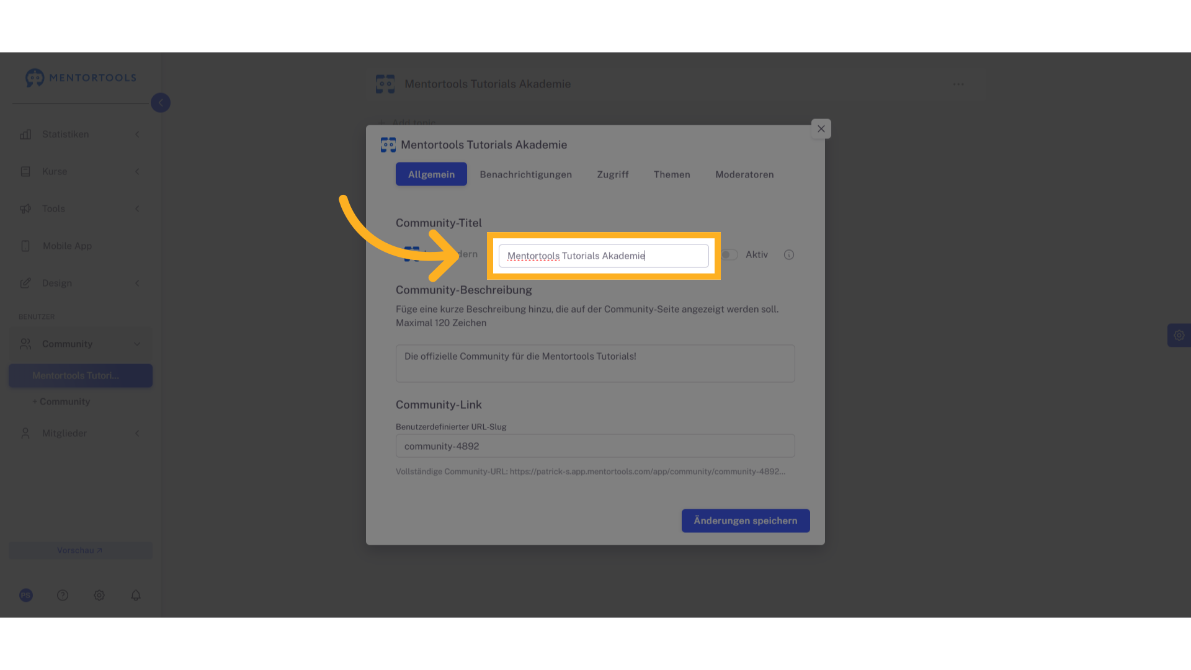Open the Moderatoren tab
The image size is (1191, 670).
coord(744,174)
